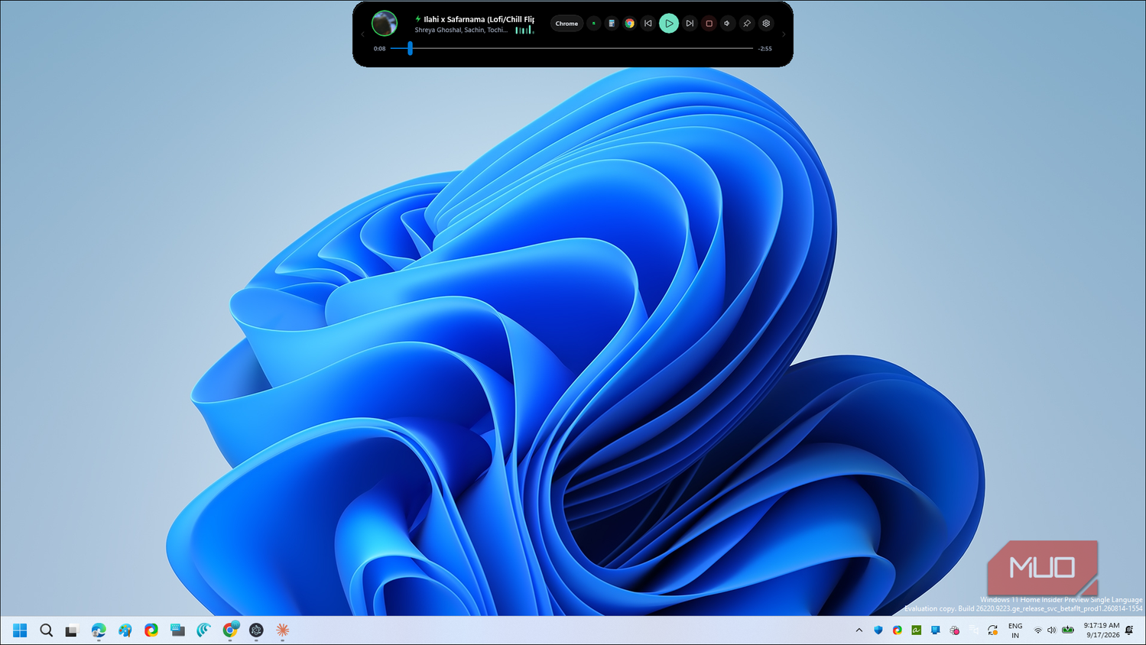1146x645 pixels.
Task: Open the keyboard app taskbar icon
Action: point(177,630)
